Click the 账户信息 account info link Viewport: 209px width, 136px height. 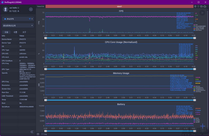point(13,11)
